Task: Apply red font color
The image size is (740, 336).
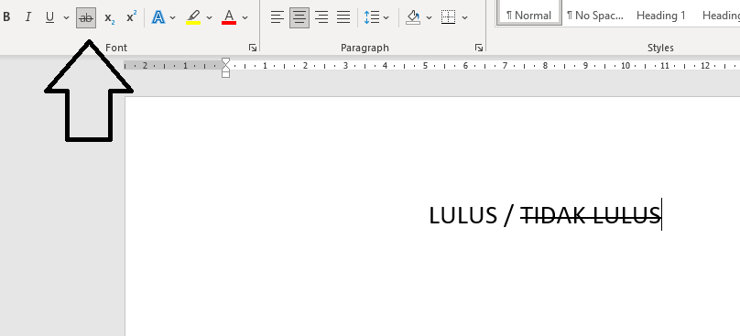Action: tap(229, 18)
